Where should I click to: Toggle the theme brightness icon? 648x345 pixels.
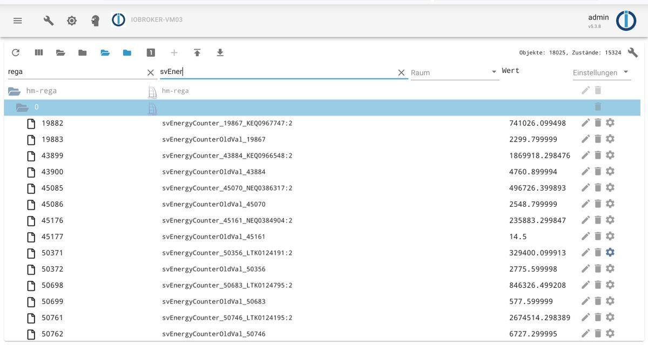coord(72,21)
